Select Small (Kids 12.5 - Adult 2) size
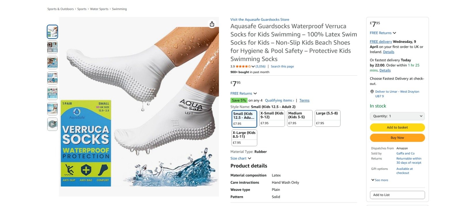The height and width of the screenshot is (206, 461). click(244, 119)
